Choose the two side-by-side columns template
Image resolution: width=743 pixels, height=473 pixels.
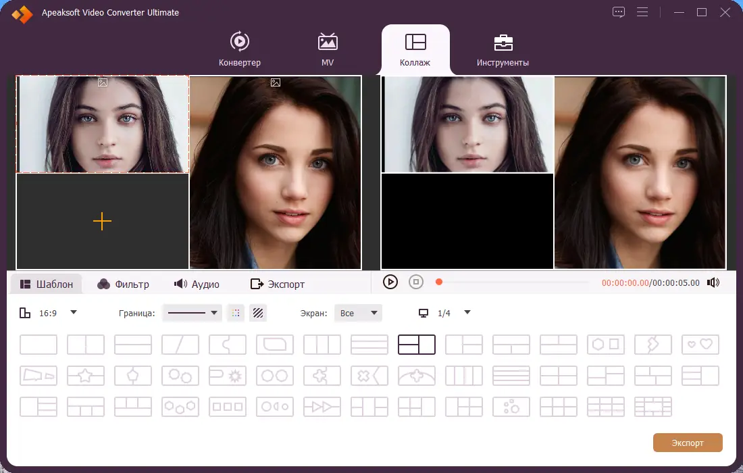pos(86,345)
